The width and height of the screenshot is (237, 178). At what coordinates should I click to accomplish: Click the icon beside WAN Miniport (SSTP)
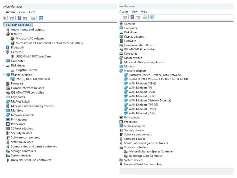pos(126,113)
